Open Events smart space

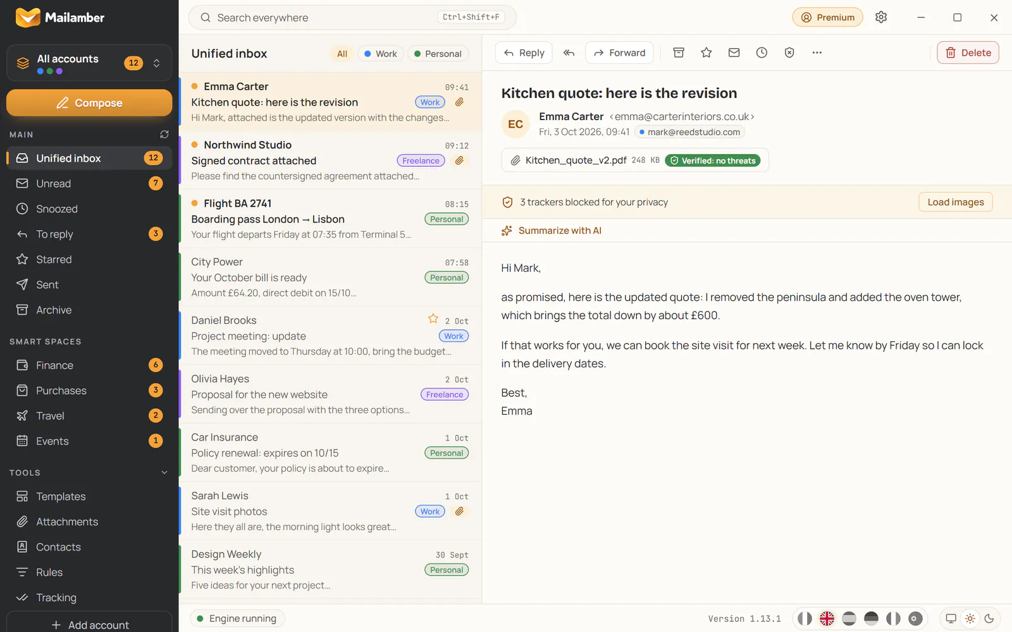tap(89, 441)
